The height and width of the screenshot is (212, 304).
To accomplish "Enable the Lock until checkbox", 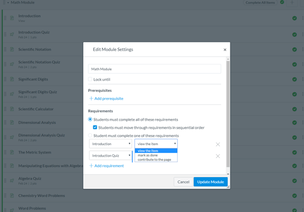I will (90, 79).
